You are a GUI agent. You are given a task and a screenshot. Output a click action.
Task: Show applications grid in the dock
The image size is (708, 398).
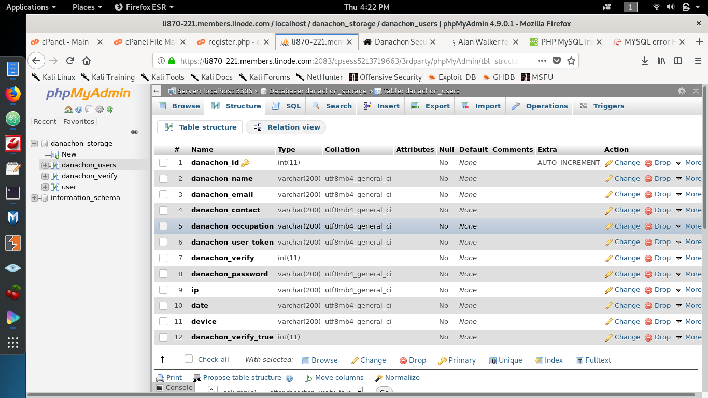(x=13, y=343)
